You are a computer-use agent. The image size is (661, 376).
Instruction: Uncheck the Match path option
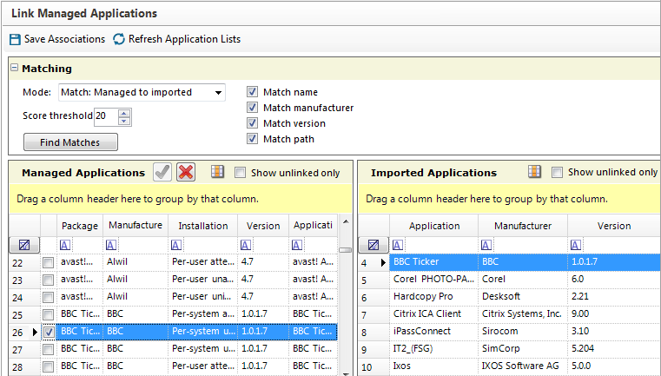252,139
